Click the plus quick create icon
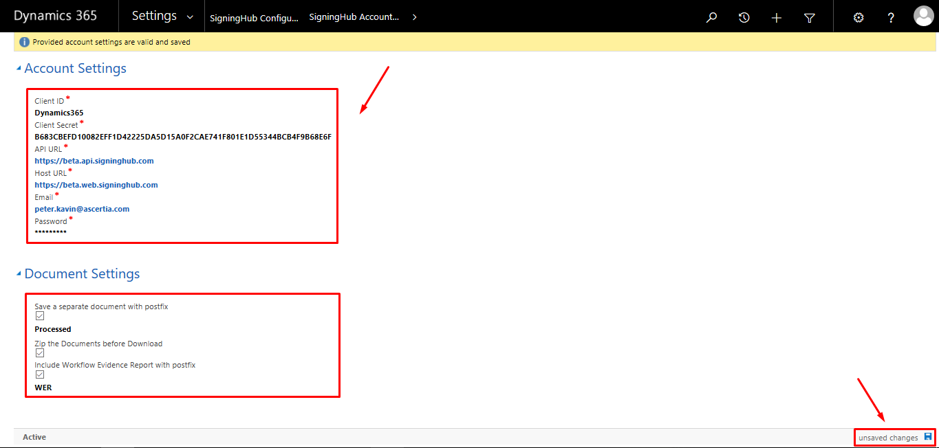Image resolution: width=939 pixels, height=448 pixels. [x=777, y=17]
